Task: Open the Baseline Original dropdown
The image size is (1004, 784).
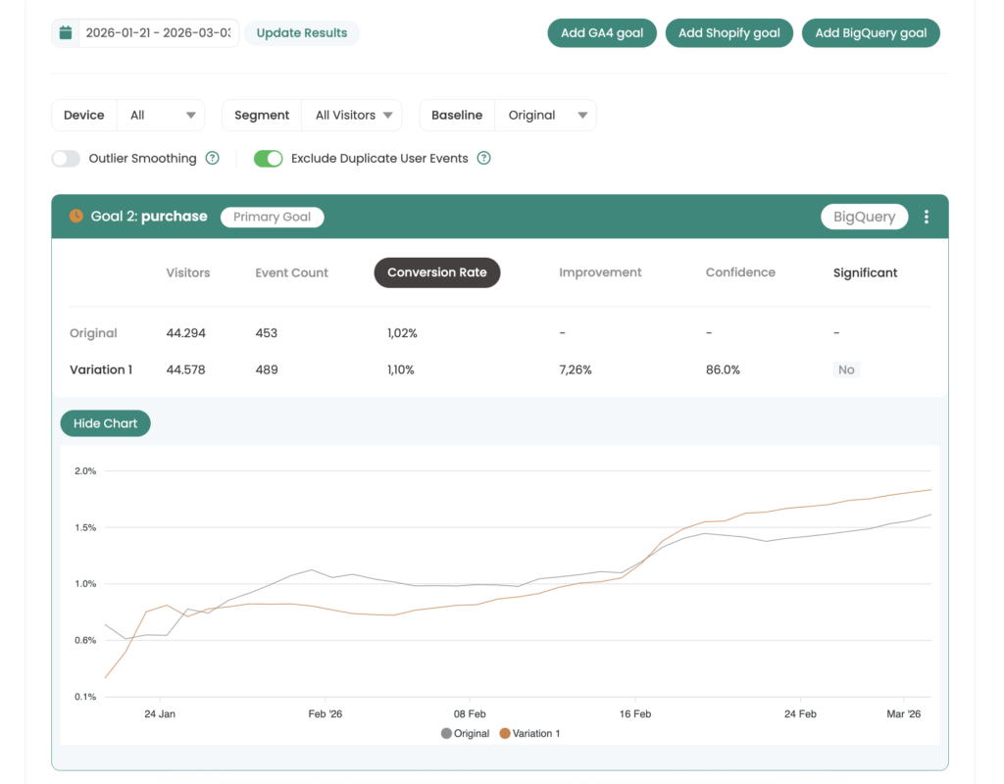Action: pyautogui.click(x=544, y=115)
